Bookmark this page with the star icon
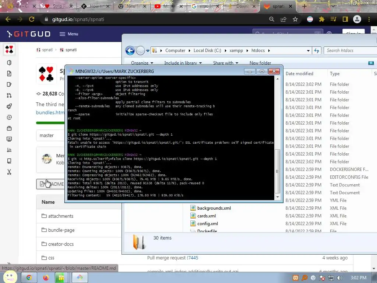Screen dimensions: 377x283 pyautogui.click(x=295, y=19)
